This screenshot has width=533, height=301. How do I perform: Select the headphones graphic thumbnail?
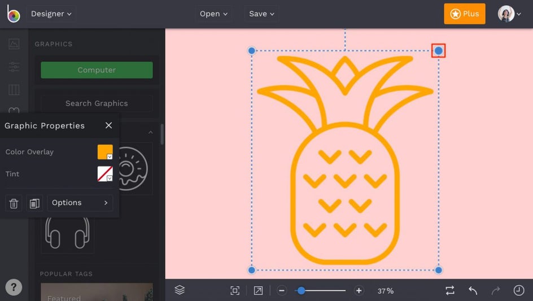tap(67, 234)
